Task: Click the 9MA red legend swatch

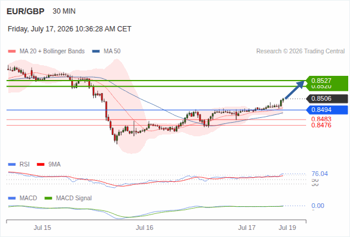Action: pyautogui.click(x=40, y=165)
